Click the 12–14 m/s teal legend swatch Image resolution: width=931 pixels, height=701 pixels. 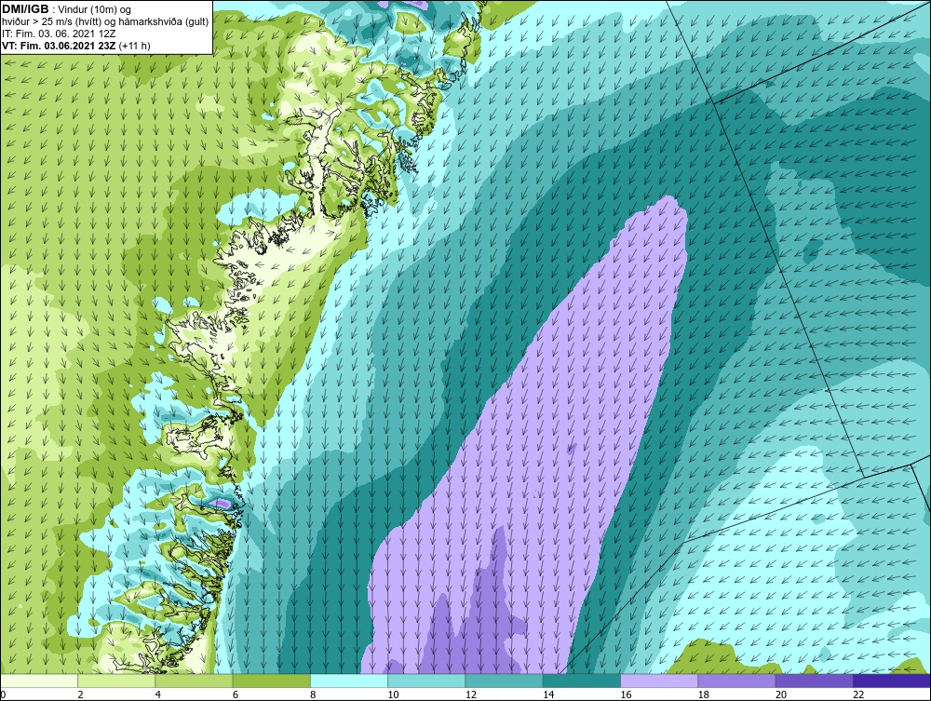[x=504, y=681]
